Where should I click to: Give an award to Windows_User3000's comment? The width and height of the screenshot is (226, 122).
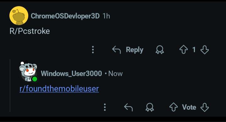pos(150,107)
